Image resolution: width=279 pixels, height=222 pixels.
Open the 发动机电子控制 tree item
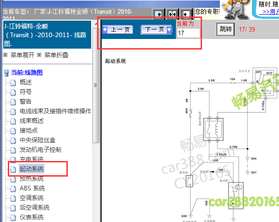(40, 150)
